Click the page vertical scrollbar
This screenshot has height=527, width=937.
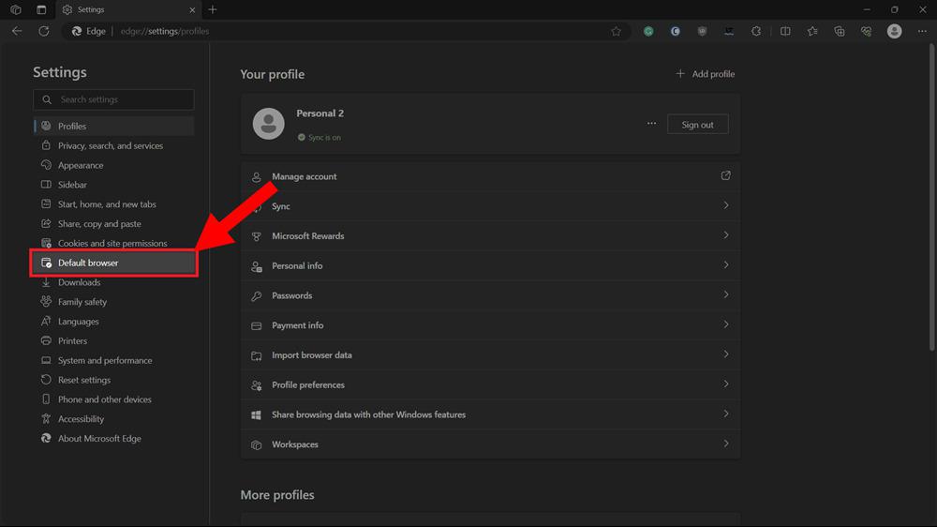point(931,198)
